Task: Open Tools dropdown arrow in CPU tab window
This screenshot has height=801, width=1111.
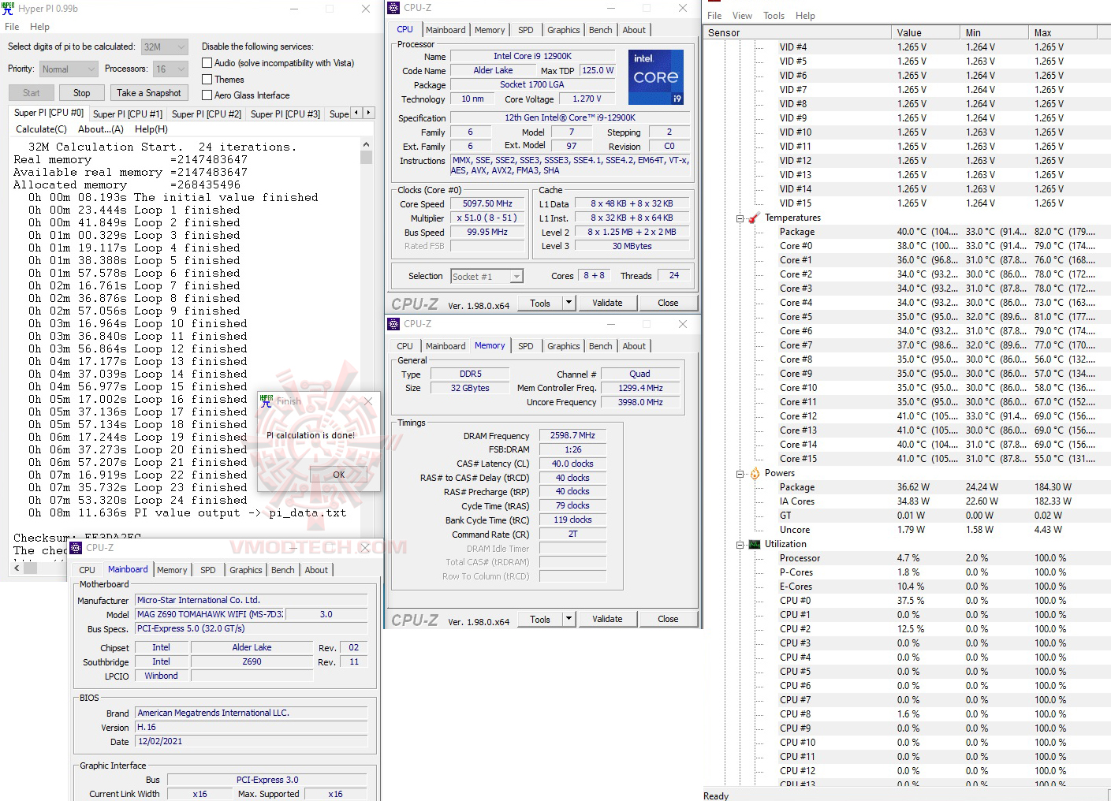Action: [569, 303]
